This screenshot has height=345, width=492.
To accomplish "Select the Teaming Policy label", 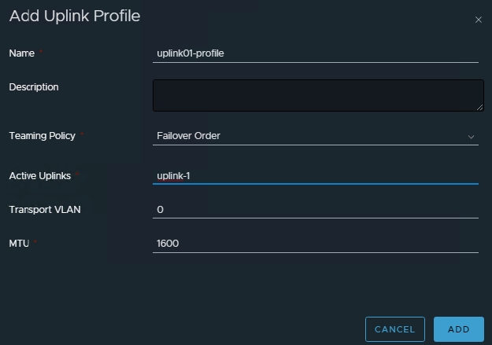I will pos(42,135).
